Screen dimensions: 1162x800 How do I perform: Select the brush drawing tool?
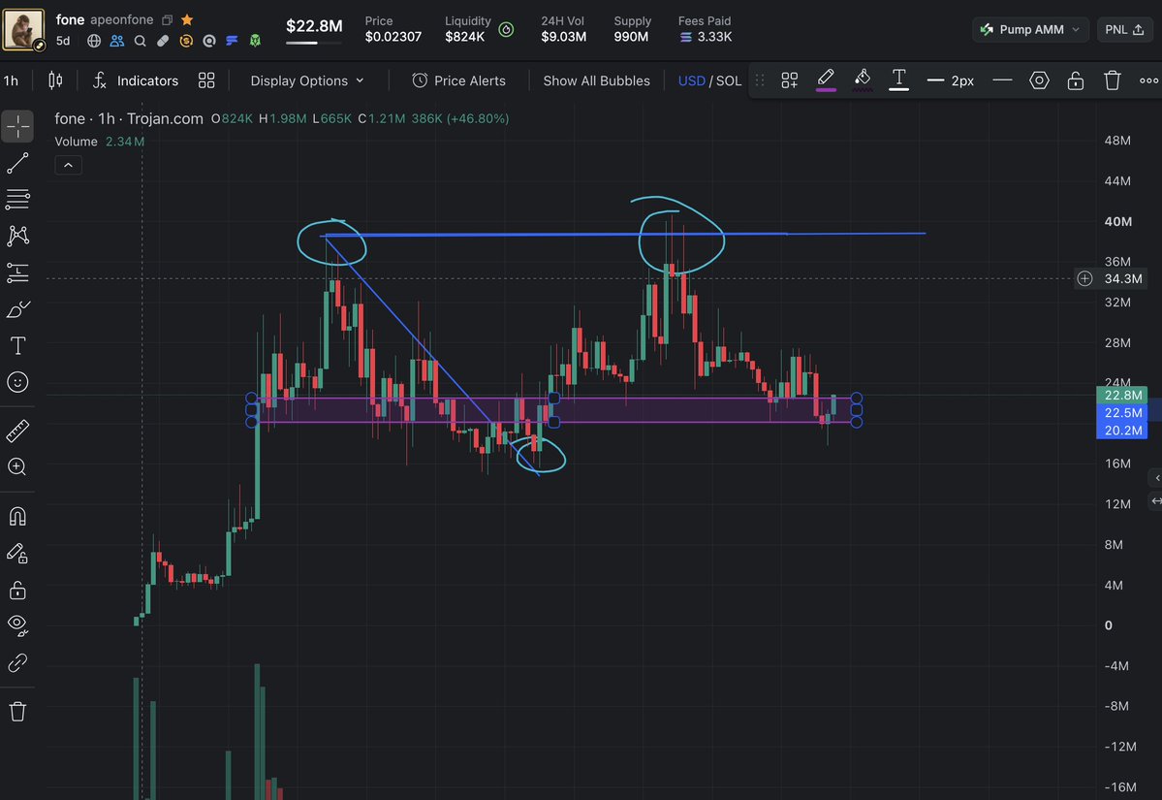17,309
